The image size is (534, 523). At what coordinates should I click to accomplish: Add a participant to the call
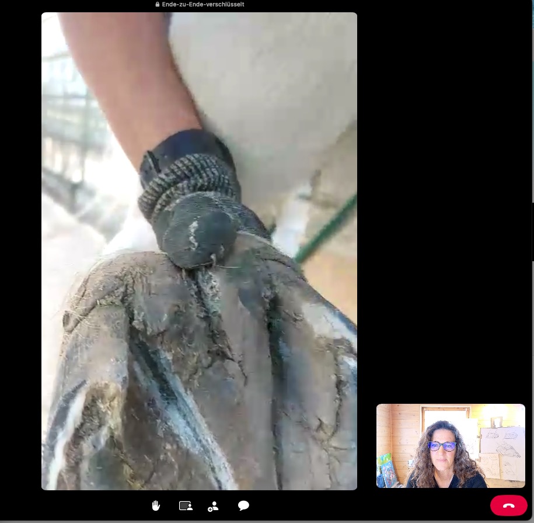tap(213, 507)
